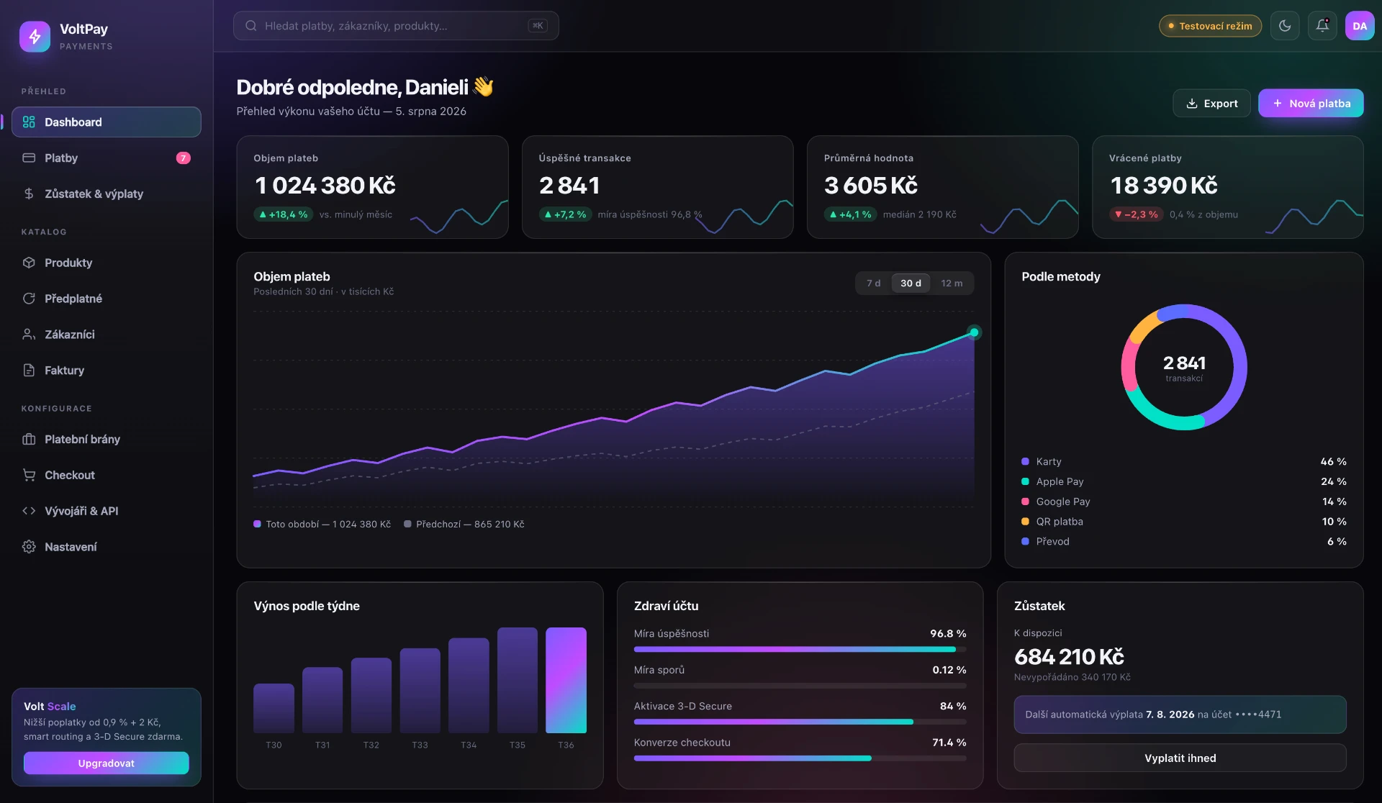Click the QR platba legend entry
Image resolution: width=1382 pixels, height=803 pixels.
click(x=1184, y=522)
